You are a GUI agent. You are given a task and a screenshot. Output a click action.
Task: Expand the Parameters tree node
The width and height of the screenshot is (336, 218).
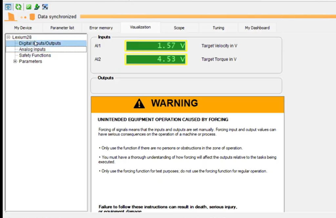click(x=15, y=61)
